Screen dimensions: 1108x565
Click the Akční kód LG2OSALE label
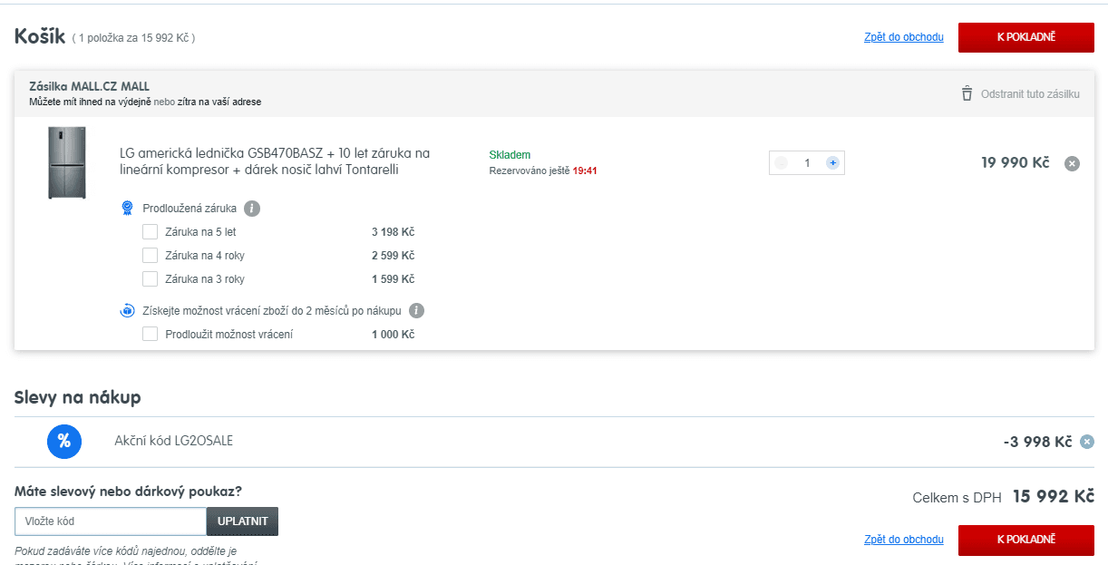174,441
